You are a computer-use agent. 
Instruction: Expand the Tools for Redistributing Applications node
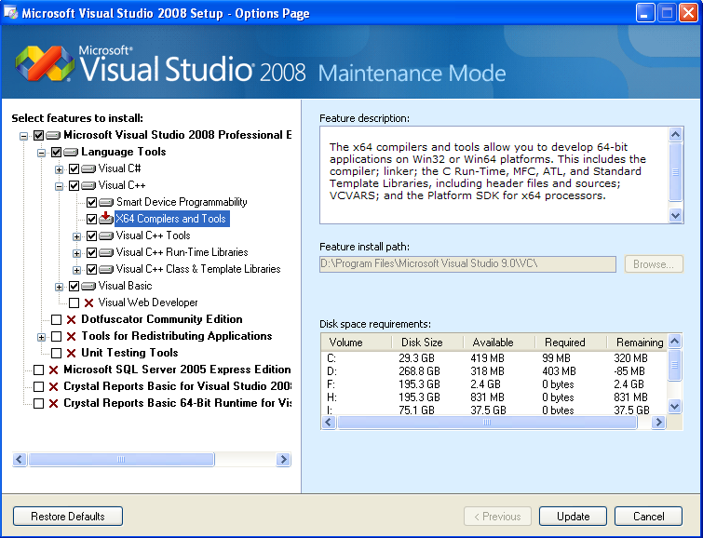click(x=42, y=336)
